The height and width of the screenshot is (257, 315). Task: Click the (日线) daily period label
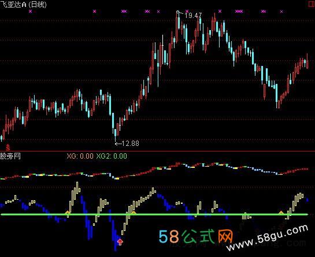coord(38,4)
